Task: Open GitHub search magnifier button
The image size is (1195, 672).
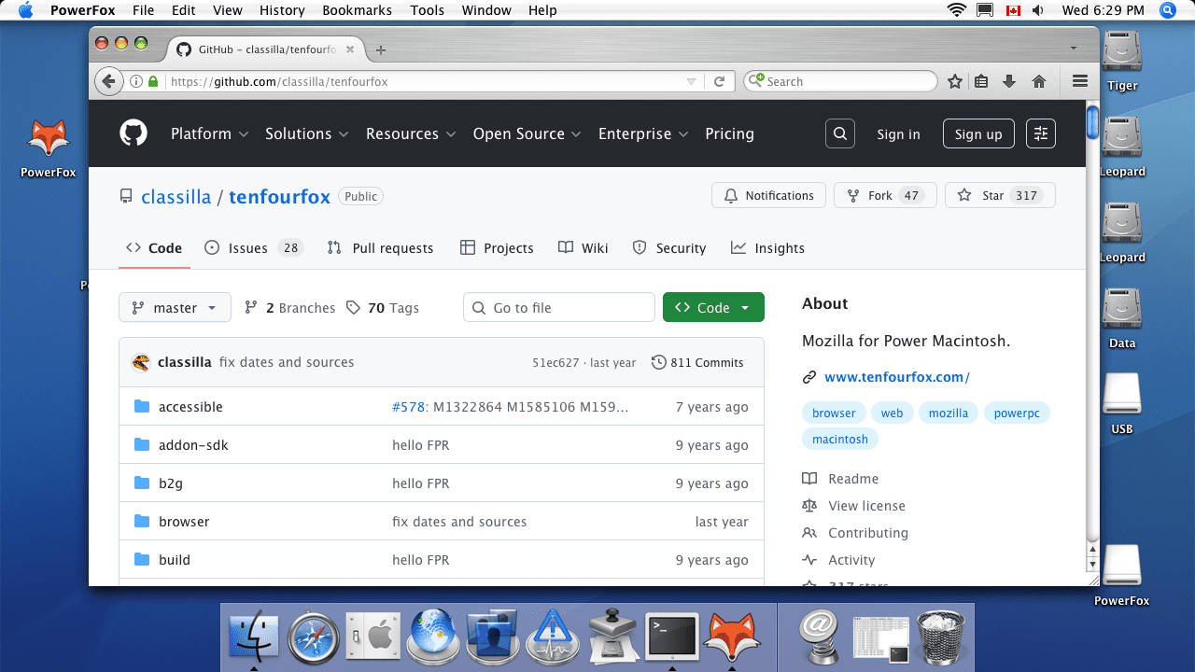Action: click(840, 133)
